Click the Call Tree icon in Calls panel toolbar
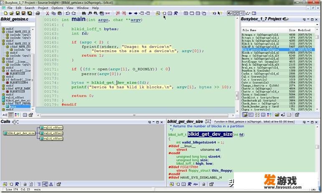The width and height of the screenshot is (322, 193). pyautogui.click(x=45, y=184)
